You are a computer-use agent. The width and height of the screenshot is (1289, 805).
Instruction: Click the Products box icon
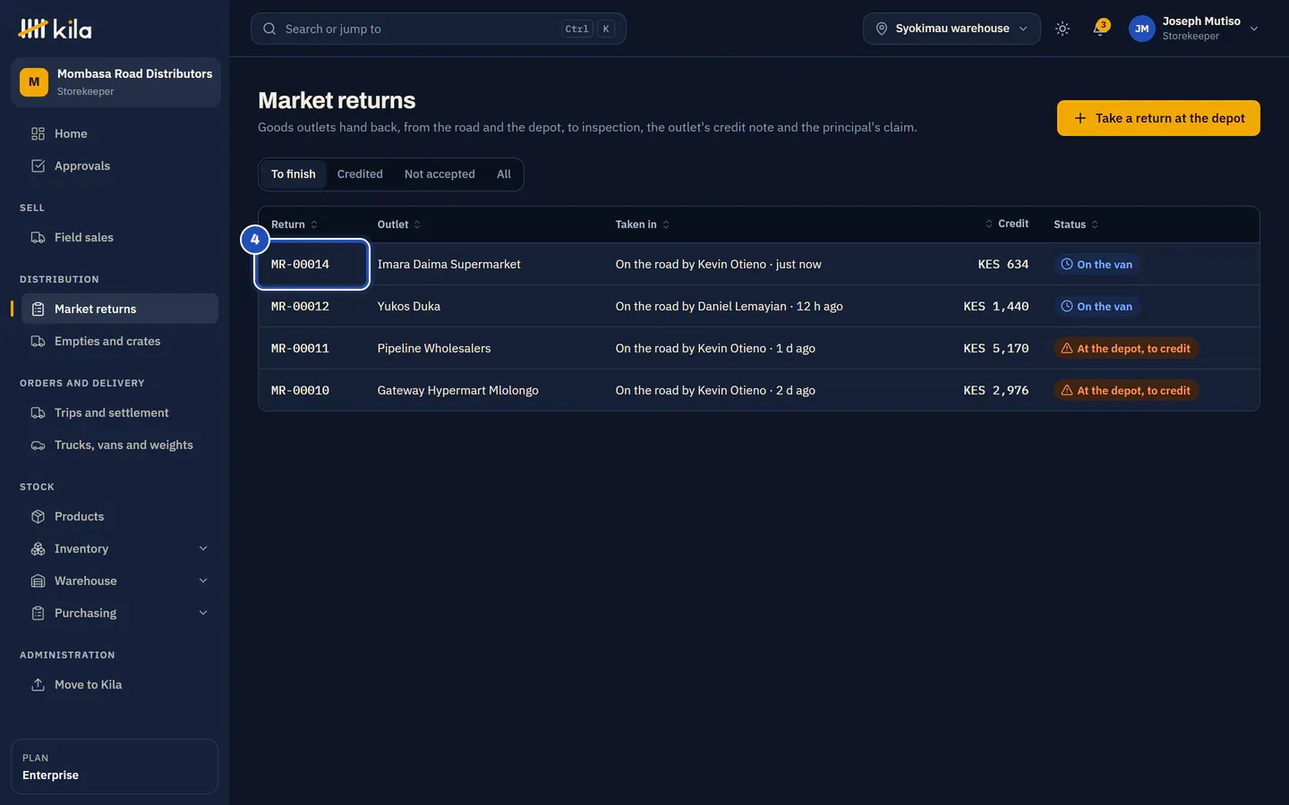tap(38, 516)
